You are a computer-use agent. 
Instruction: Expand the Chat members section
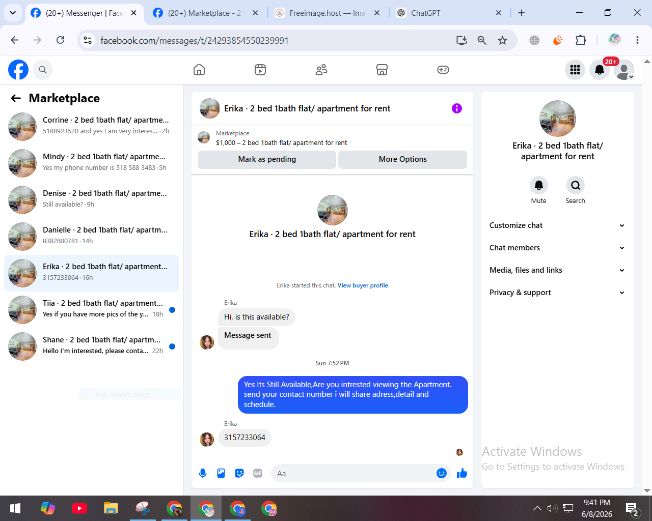(558, 248)
